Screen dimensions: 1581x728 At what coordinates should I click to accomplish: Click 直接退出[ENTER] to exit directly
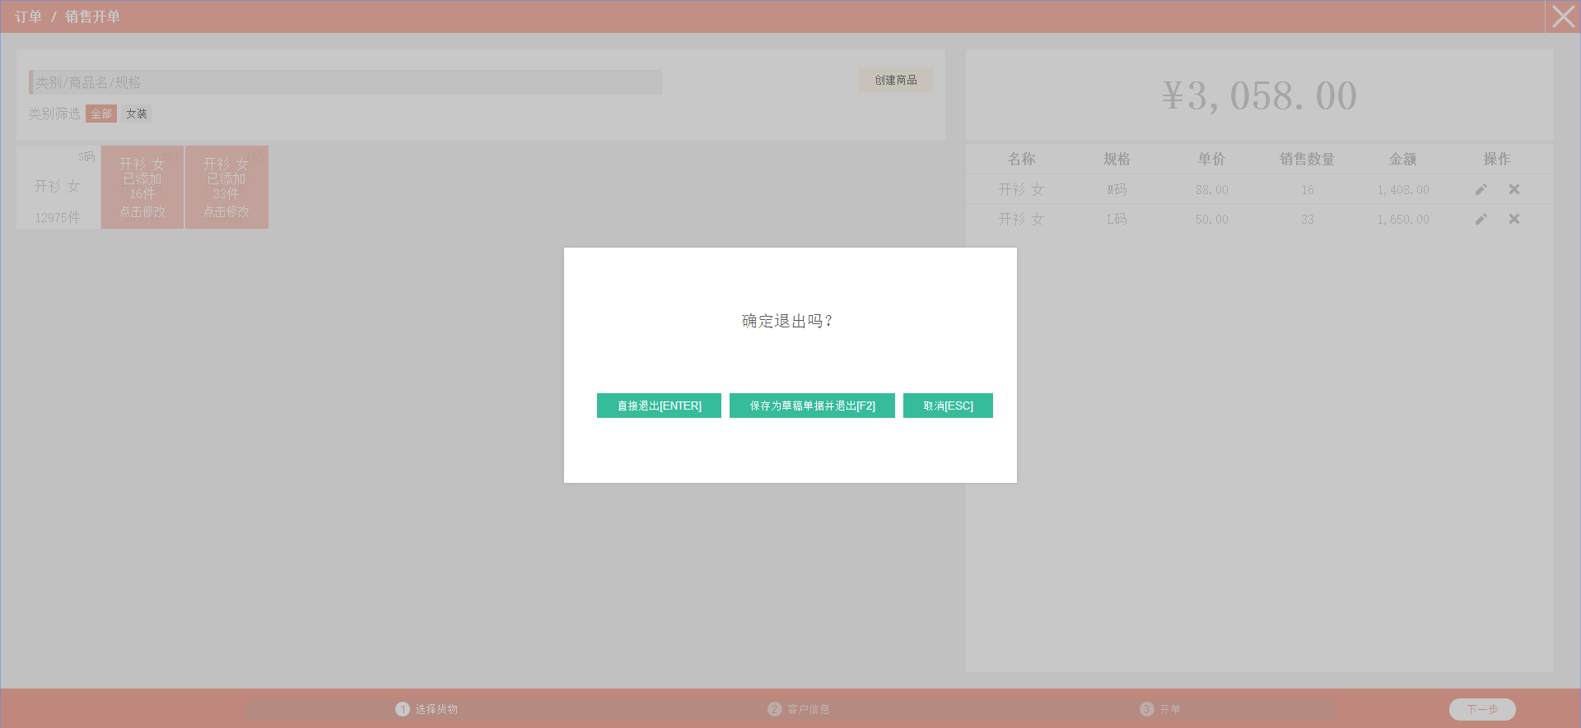tap(659, 406)
